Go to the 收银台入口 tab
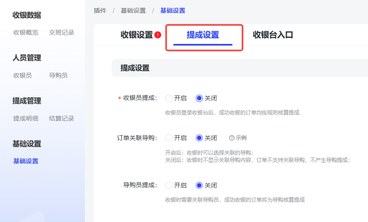 [x=273, y=35]
